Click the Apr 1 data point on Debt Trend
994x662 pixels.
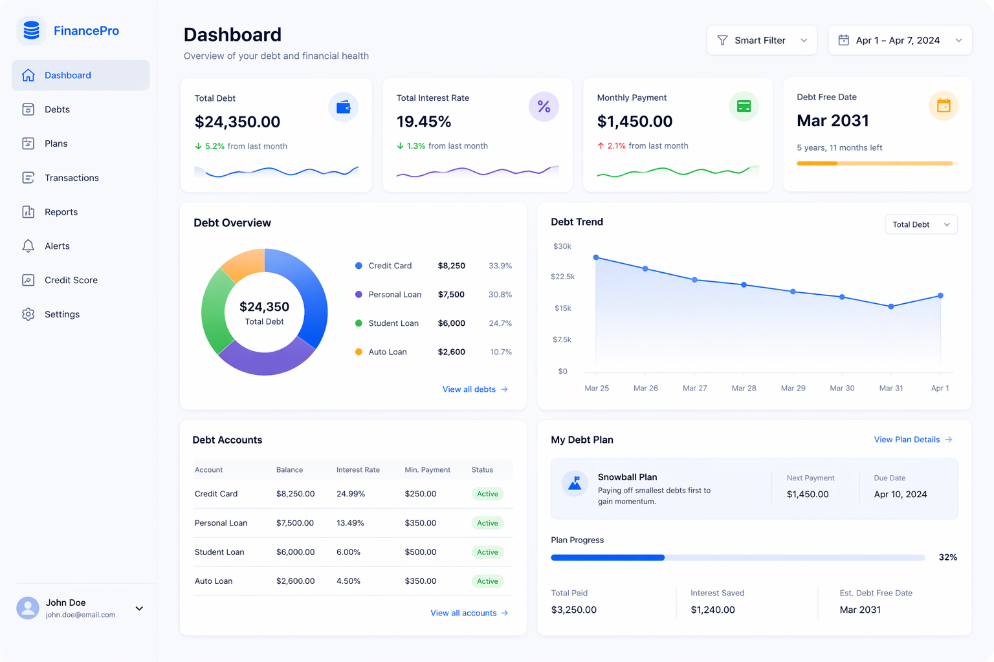940,295
